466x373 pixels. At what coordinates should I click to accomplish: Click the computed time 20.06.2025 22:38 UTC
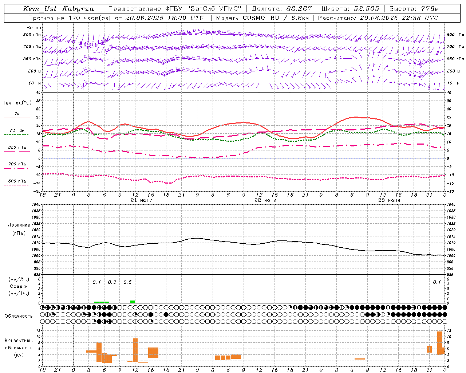[399, 18]
